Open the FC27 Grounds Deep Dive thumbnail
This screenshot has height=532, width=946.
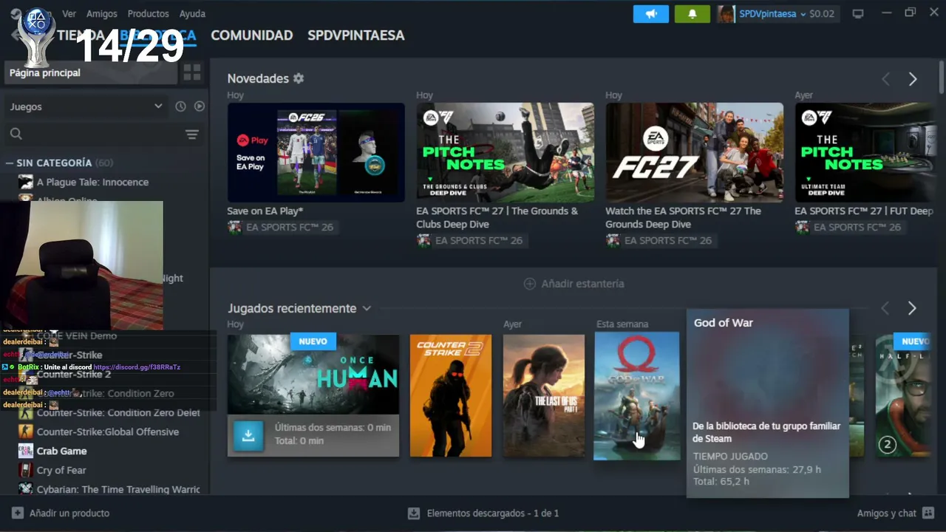pos(694,152)
